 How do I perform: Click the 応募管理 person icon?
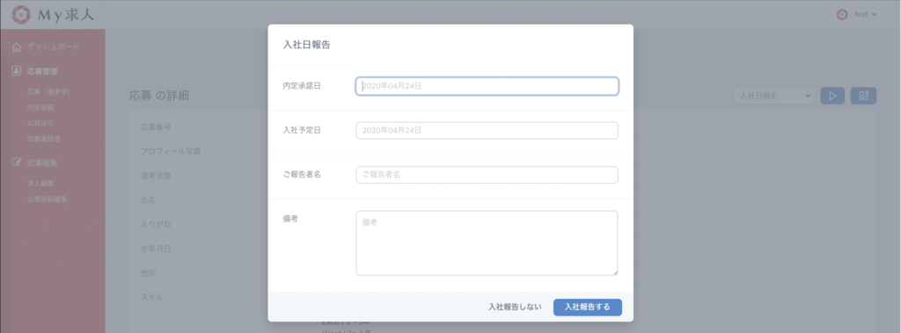pos(17,71)
